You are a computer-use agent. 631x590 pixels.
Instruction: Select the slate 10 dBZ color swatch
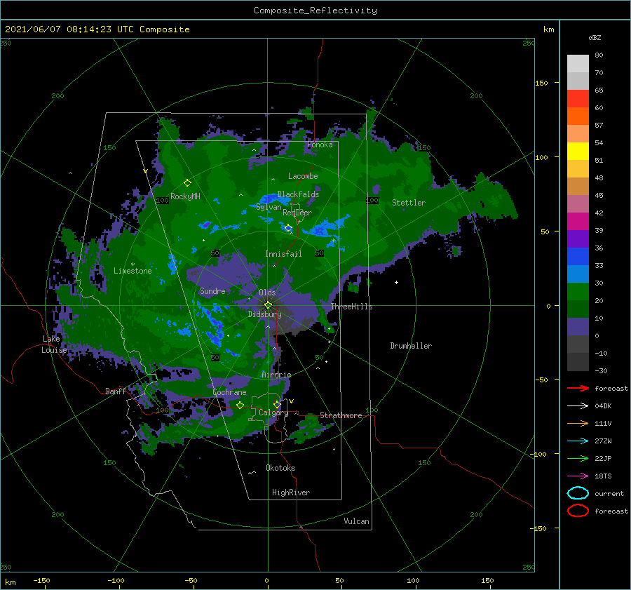click(x=578, y=327)
